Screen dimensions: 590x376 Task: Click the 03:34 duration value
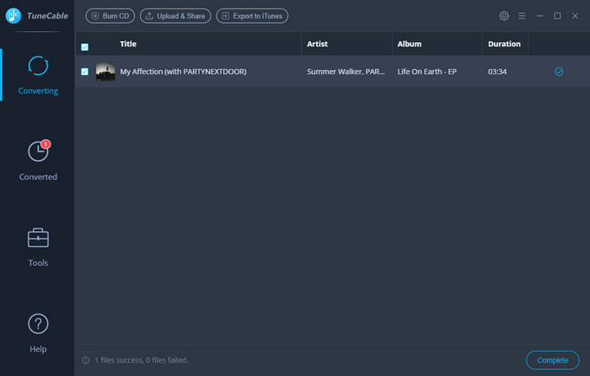497,72
